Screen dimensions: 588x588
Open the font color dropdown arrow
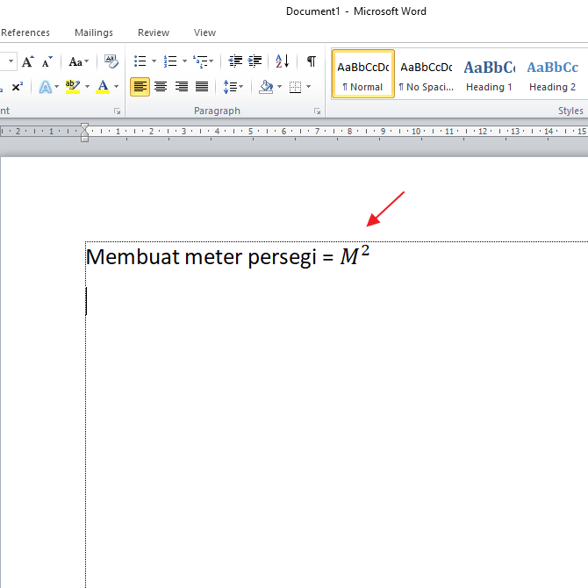[x=117, y=87]
